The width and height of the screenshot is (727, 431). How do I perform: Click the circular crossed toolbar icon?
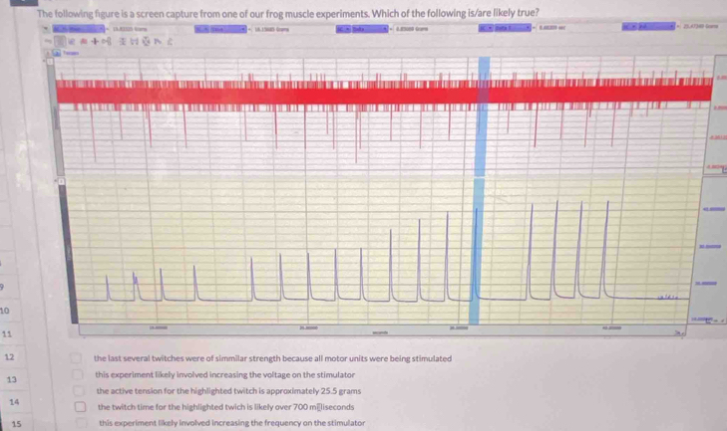(146, 41)
